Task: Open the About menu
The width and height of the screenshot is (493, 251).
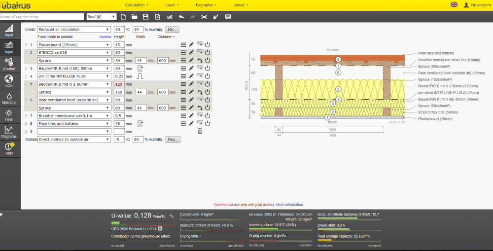Action: tap(241, 5)
